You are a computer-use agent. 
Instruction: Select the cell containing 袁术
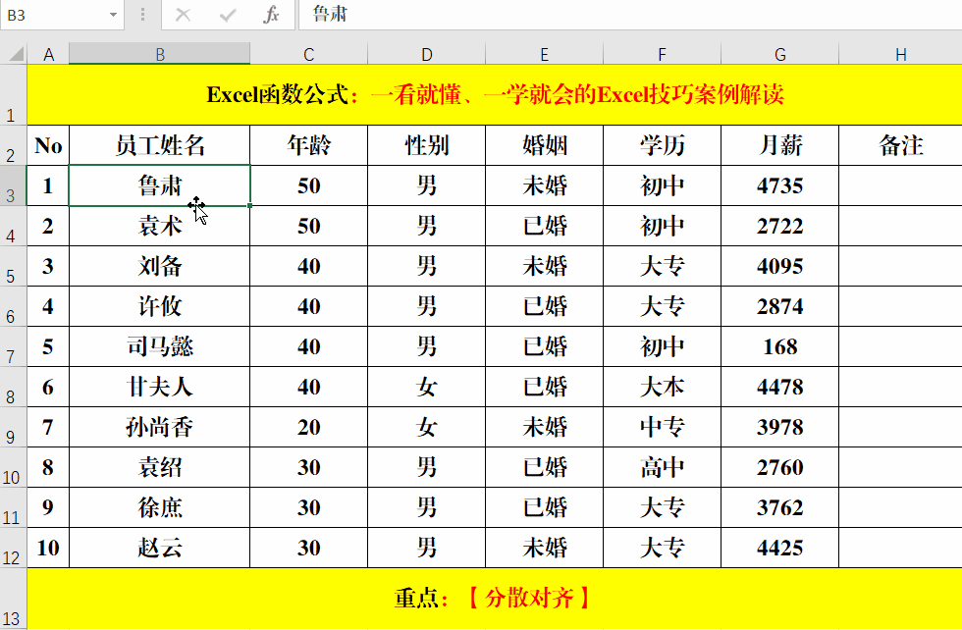tap(159, 226)
